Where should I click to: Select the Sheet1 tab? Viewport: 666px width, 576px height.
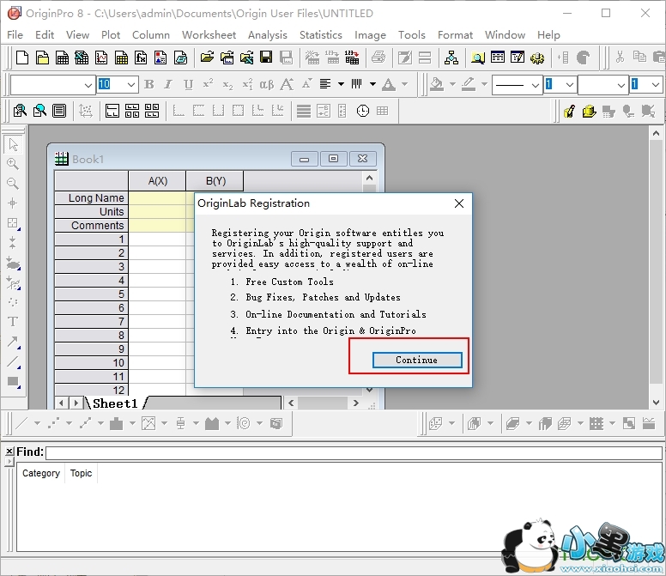pos(115,403)
